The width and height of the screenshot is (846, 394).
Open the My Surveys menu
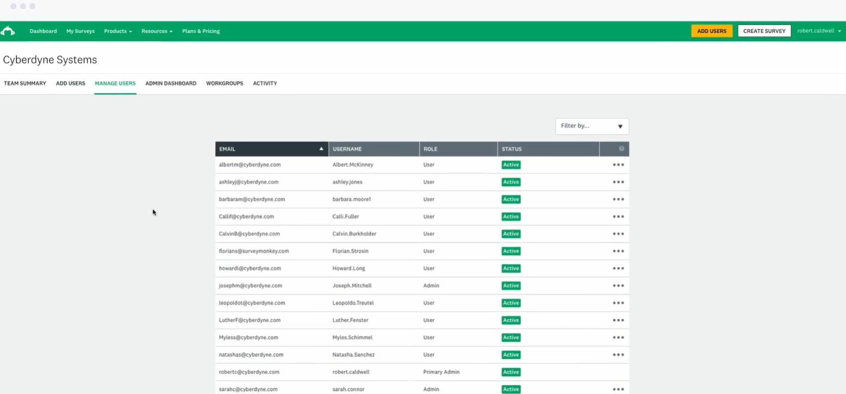coord(80,31)
